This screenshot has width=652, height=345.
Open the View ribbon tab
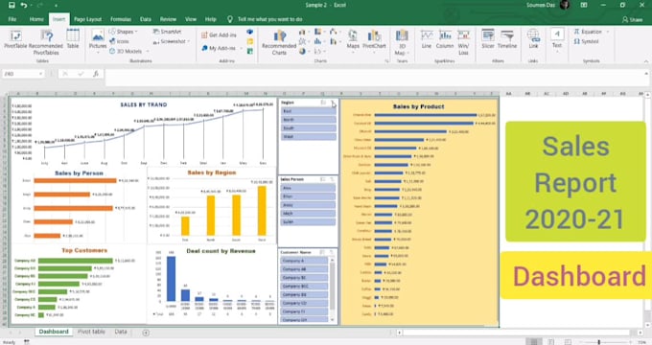191,19
